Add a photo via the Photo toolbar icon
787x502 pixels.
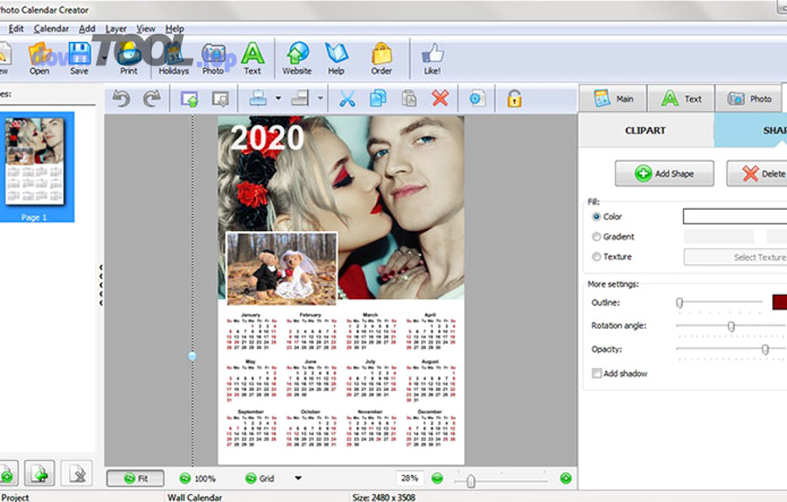(213, 59)
